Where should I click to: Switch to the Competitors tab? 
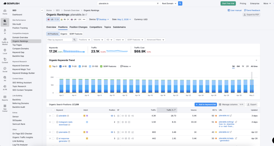[x=96, y=27]
